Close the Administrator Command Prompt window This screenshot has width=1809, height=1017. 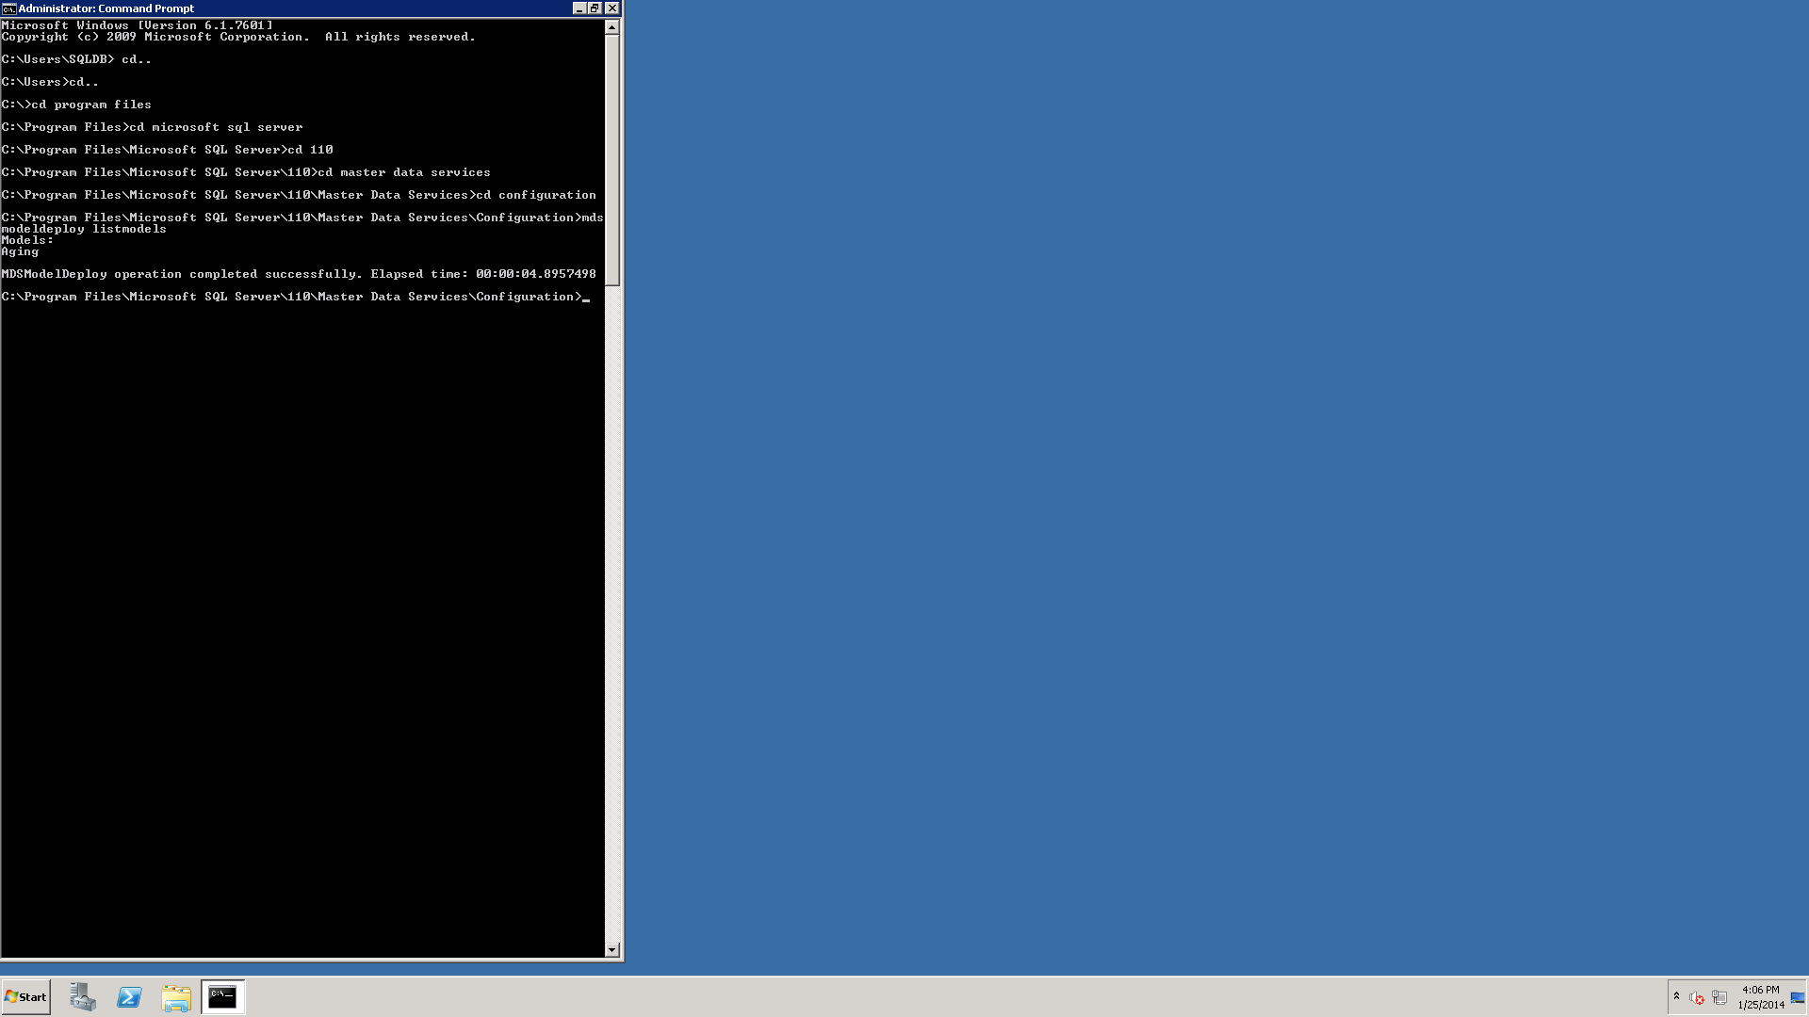click(x=612, y=8)
